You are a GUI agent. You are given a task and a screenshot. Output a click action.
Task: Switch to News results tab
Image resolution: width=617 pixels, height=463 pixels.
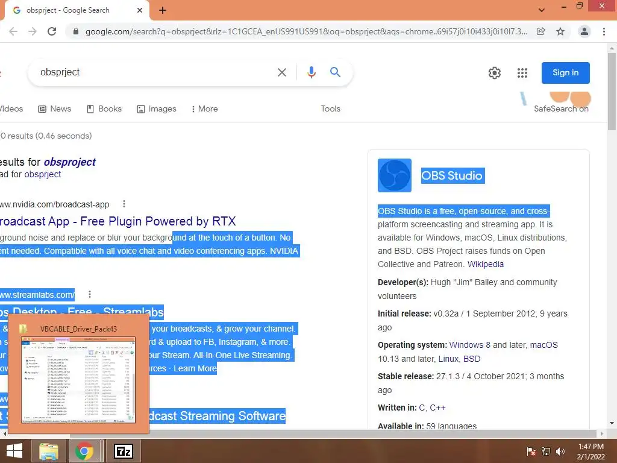pyautogui.click(x=54, y=109)
